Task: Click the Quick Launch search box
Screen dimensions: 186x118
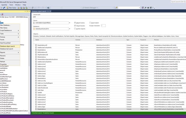Action: [178, 2]
